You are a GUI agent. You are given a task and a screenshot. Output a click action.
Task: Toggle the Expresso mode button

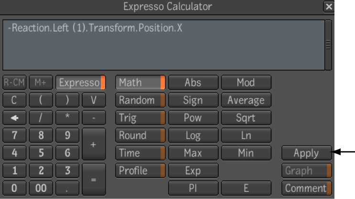[x=80, y=83]
